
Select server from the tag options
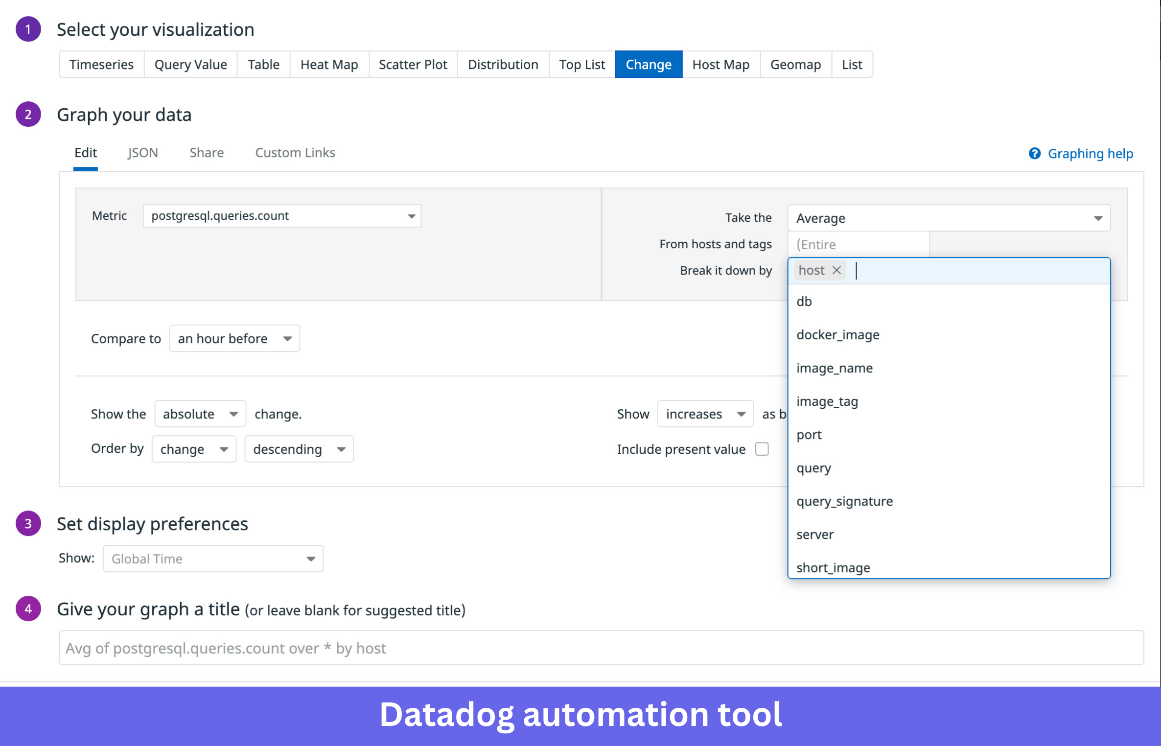coord(949,535)
